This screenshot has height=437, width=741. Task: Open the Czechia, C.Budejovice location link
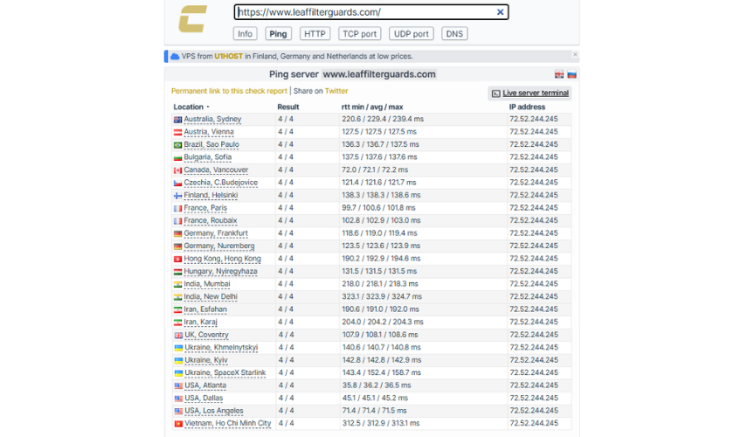[221, 183]
